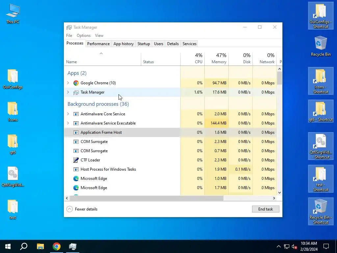Select the Recycle Bin desktop icon
Viewport: 337px width, 253px height.
pos(321,46)
